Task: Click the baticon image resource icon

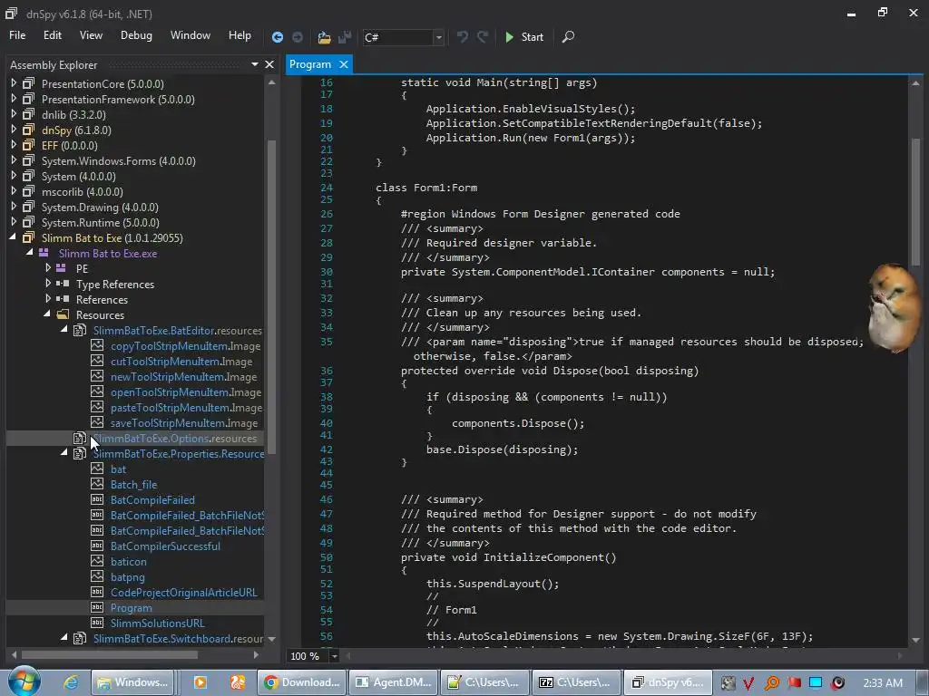Action: (97, 560)
